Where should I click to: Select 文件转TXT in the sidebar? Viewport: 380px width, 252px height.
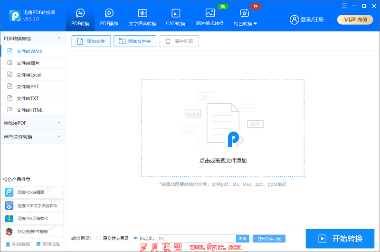click(x=33, y=98)
